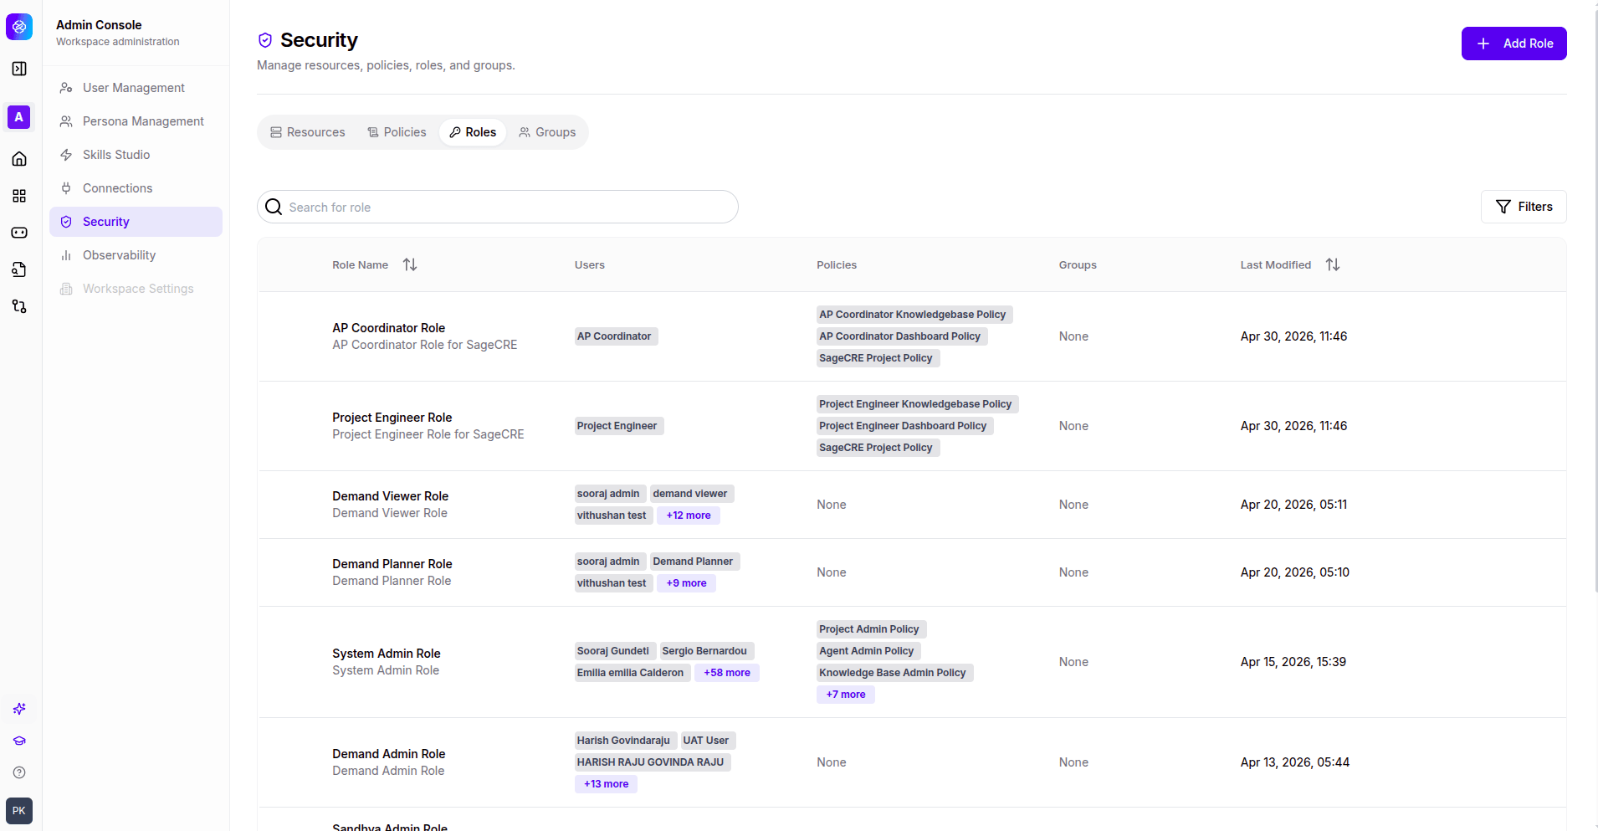Open the AP Coordinator Role row
Viewport: 1598px width, 831px height.
(912, 336)
